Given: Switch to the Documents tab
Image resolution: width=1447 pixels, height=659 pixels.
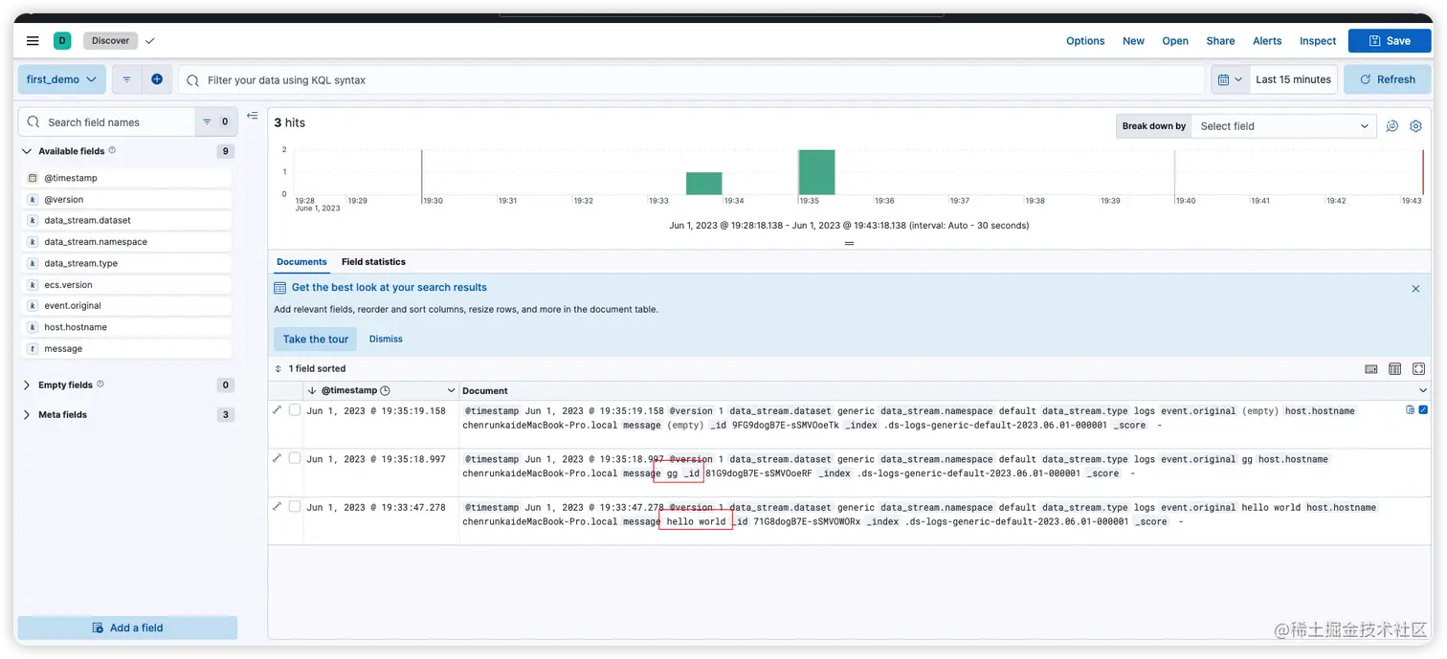Looking at the screenshot, I should [x=301, y=262].
